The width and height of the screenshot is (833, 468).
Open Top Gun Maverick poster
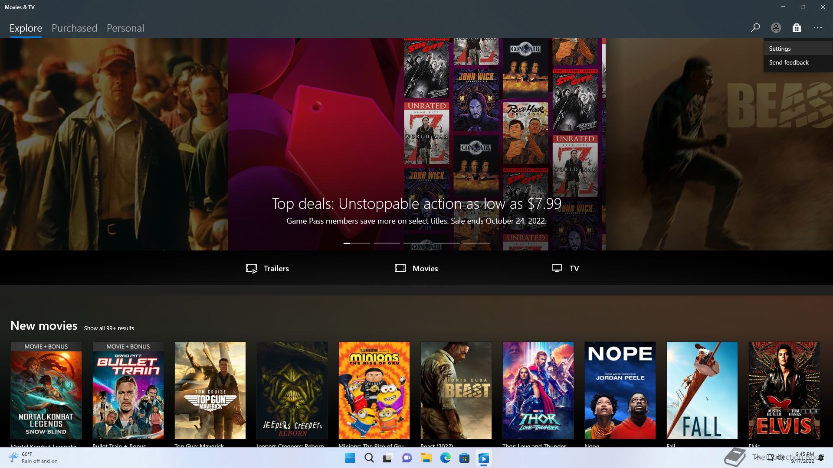coord(210,390)
